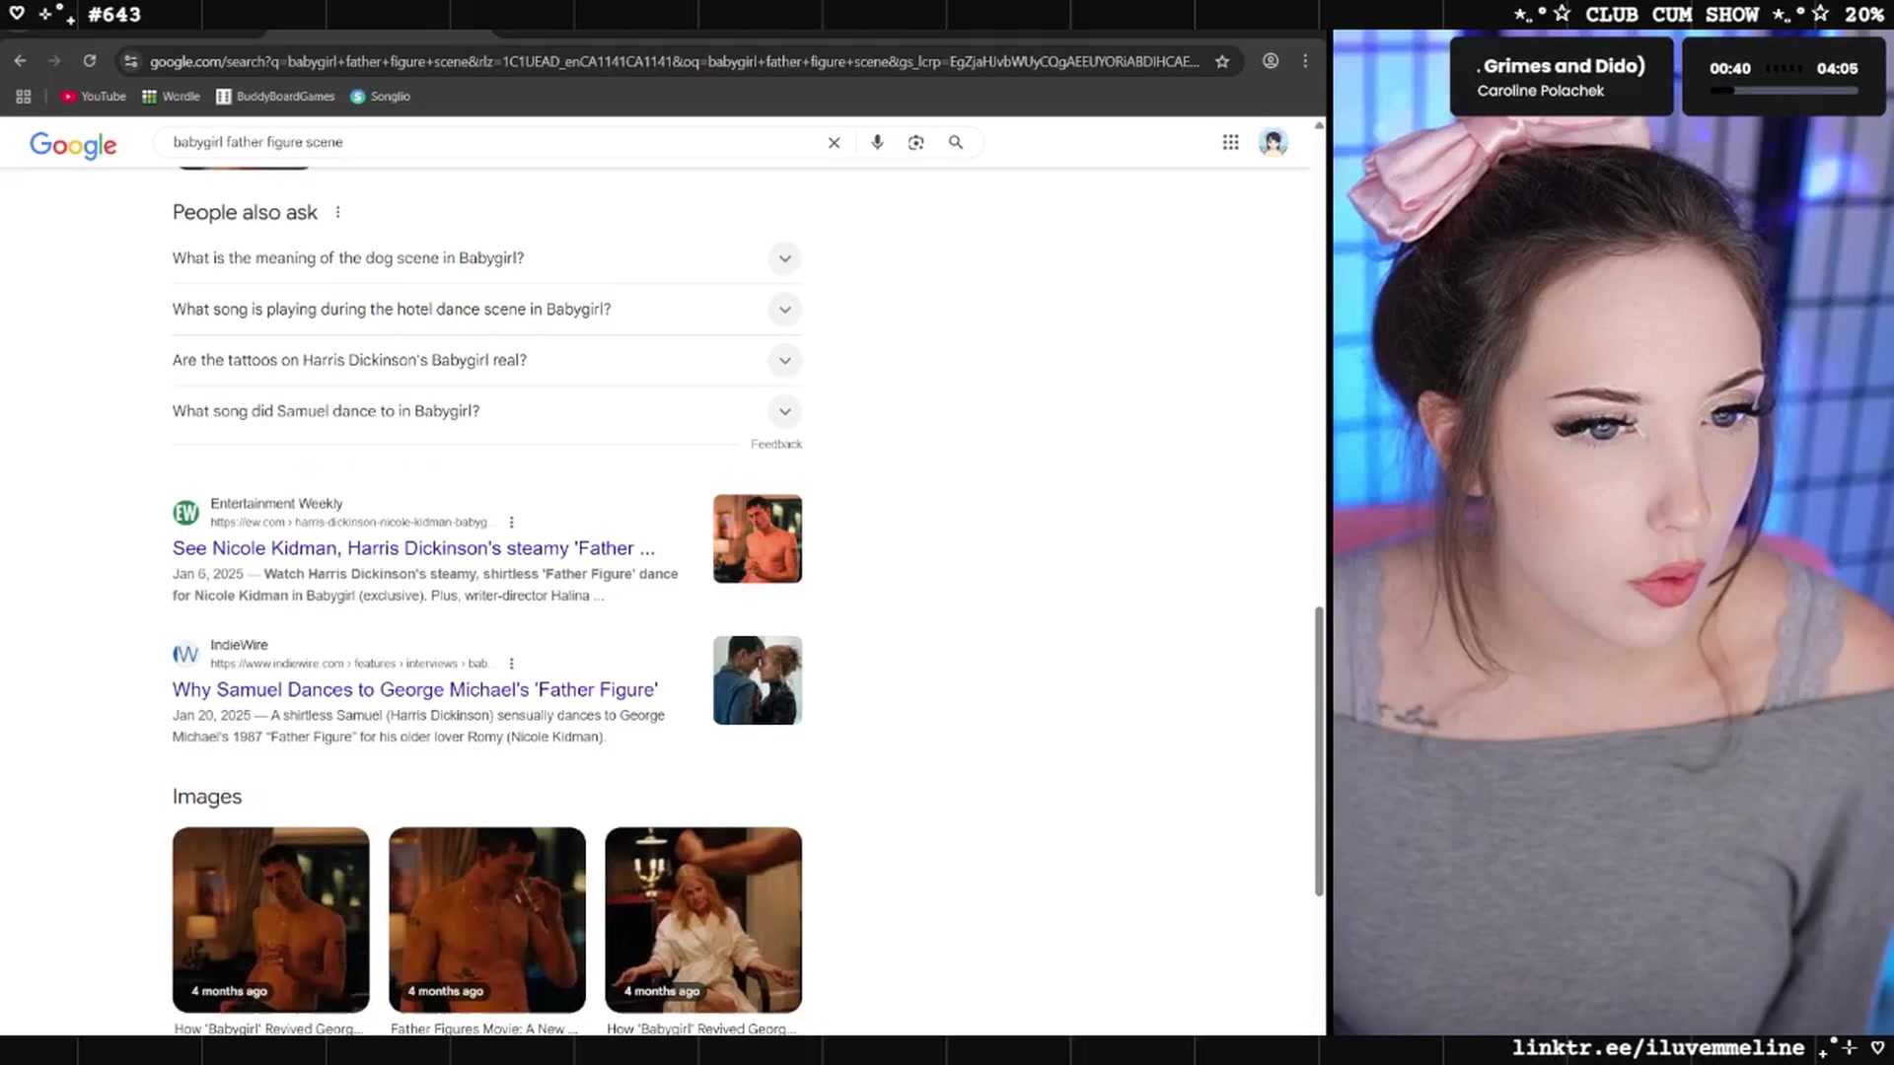
Task: Bookmark this page with the star icon
Action: [1222, 61]
